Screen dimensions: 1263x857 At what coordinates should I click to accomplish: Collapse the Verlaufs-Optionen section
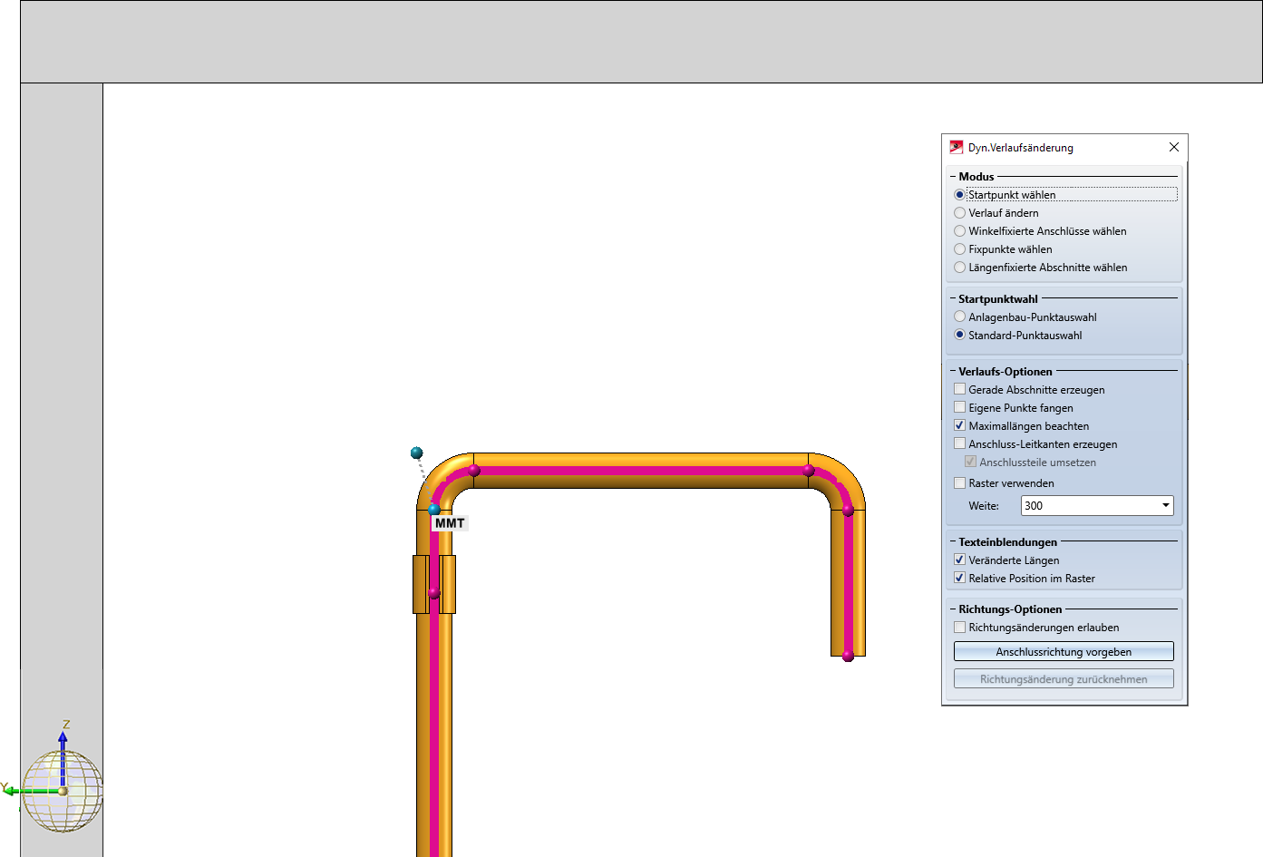(953, 372)
